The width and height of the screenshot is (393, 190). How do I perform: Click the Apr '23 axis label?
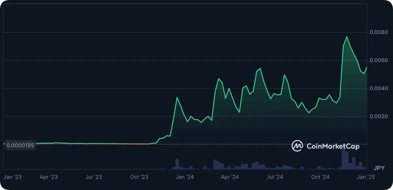tap(48, 177)
